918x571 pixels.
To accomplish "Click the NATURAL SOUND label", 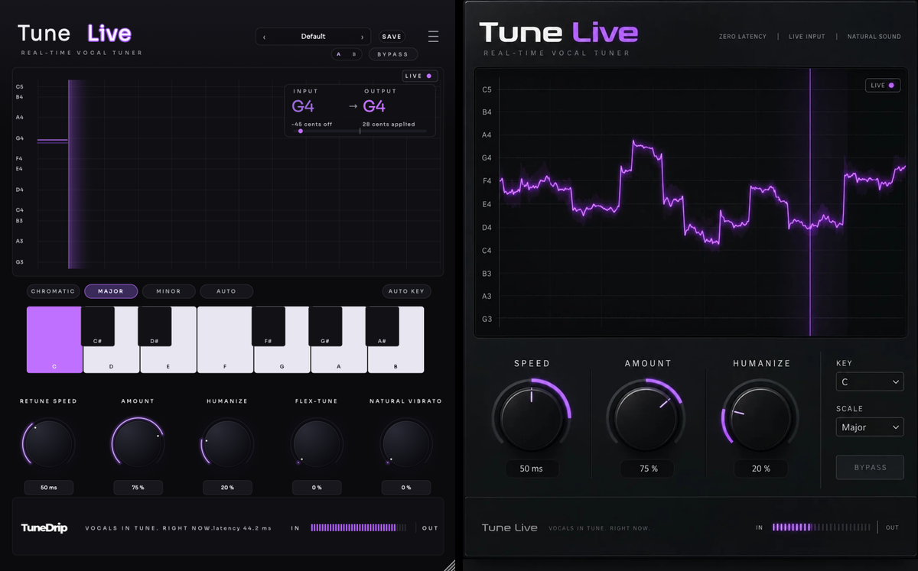I will (874, 37).
